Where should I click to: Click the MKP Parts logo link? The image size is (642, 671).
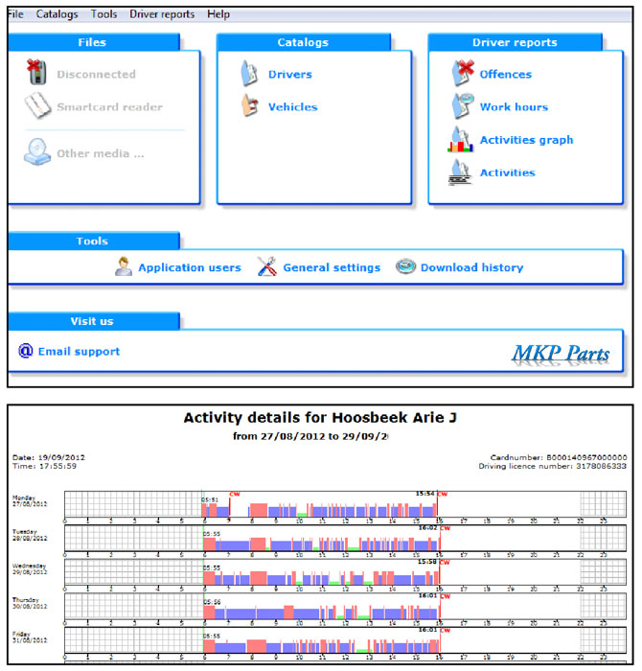pos(561,355)
